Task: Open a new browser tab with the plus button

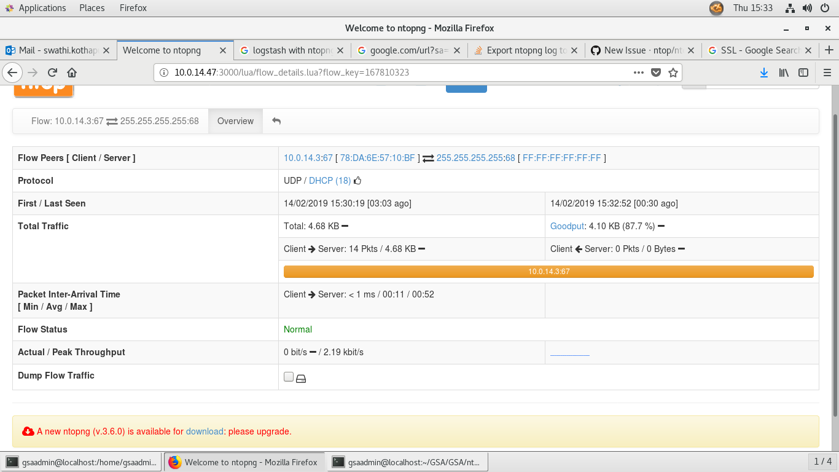Action: [829, 50]
